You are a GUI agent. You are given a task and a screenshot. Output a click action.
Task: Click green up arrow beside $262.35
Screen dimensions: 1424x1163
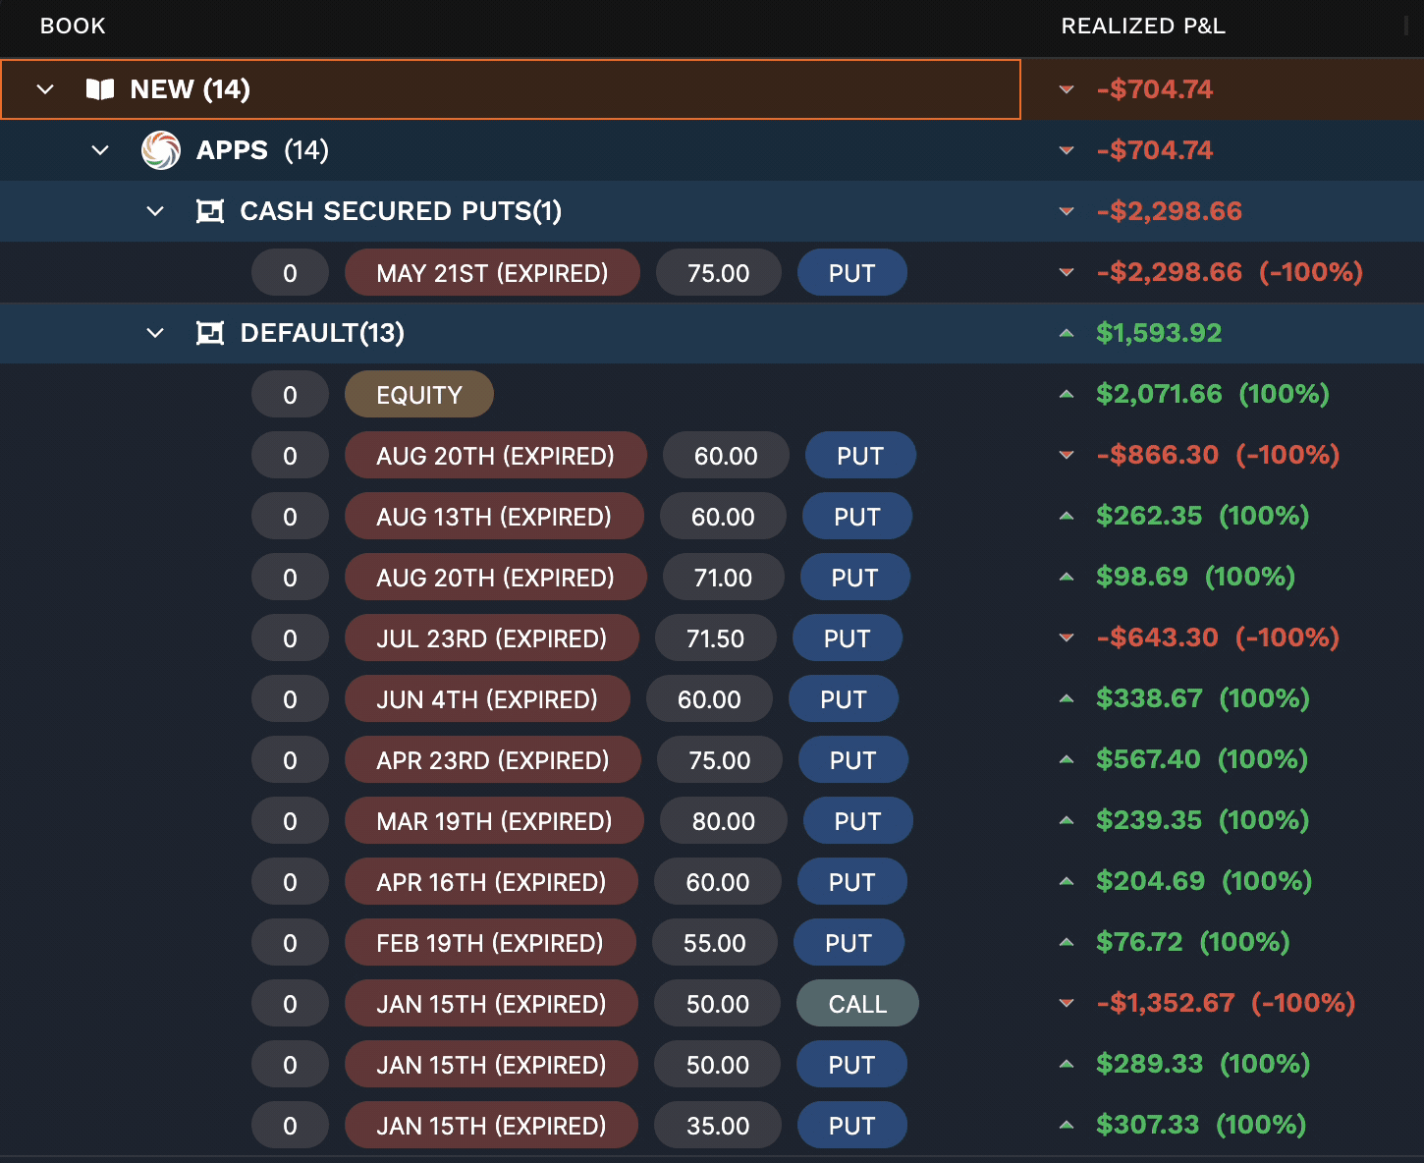click(x=1067, y=516)
